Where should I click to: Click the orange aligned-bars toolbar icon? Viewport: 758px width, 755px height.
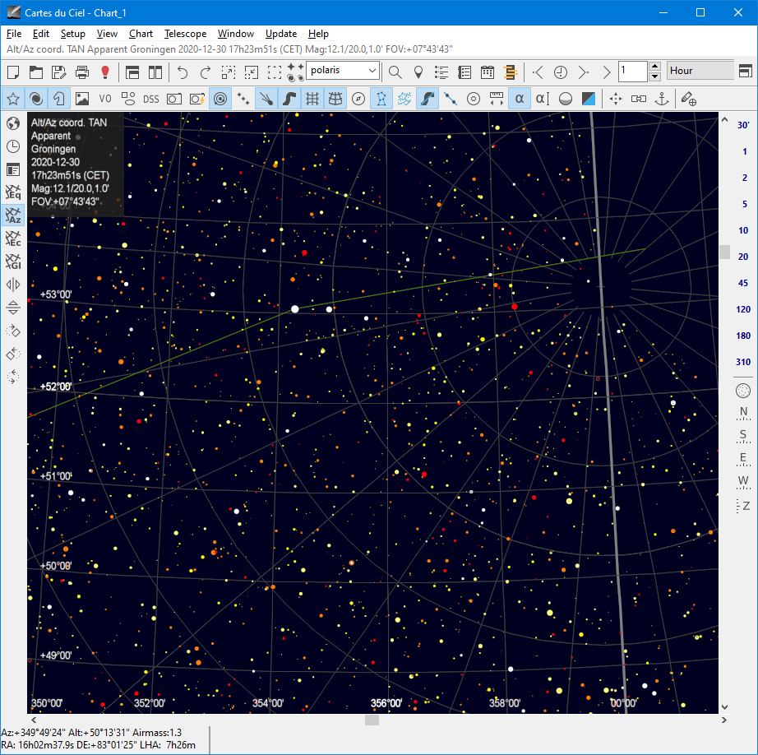pyautogui.click(x=511, y=72)
